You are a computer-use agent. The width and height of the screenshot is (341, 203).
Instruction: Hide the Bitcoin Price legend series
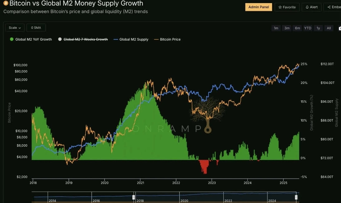(x=167, y=39)
